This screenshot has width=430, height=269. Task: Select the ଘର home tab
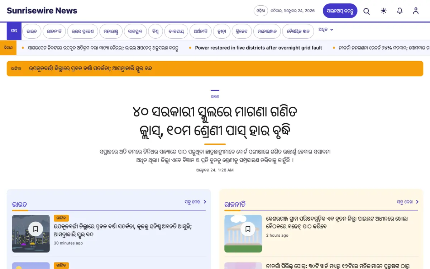coord(14,31)
